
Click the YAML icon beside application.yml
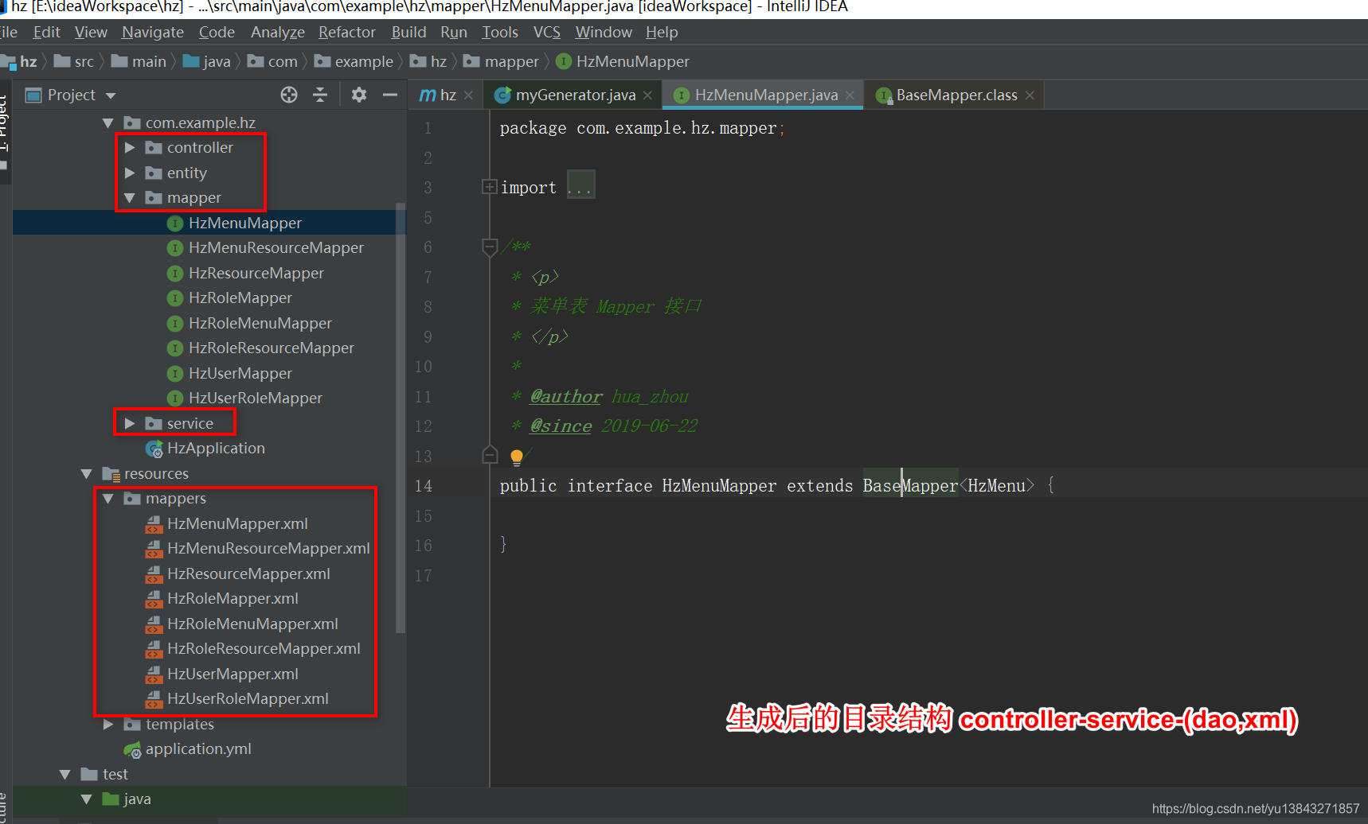[133, 749]
